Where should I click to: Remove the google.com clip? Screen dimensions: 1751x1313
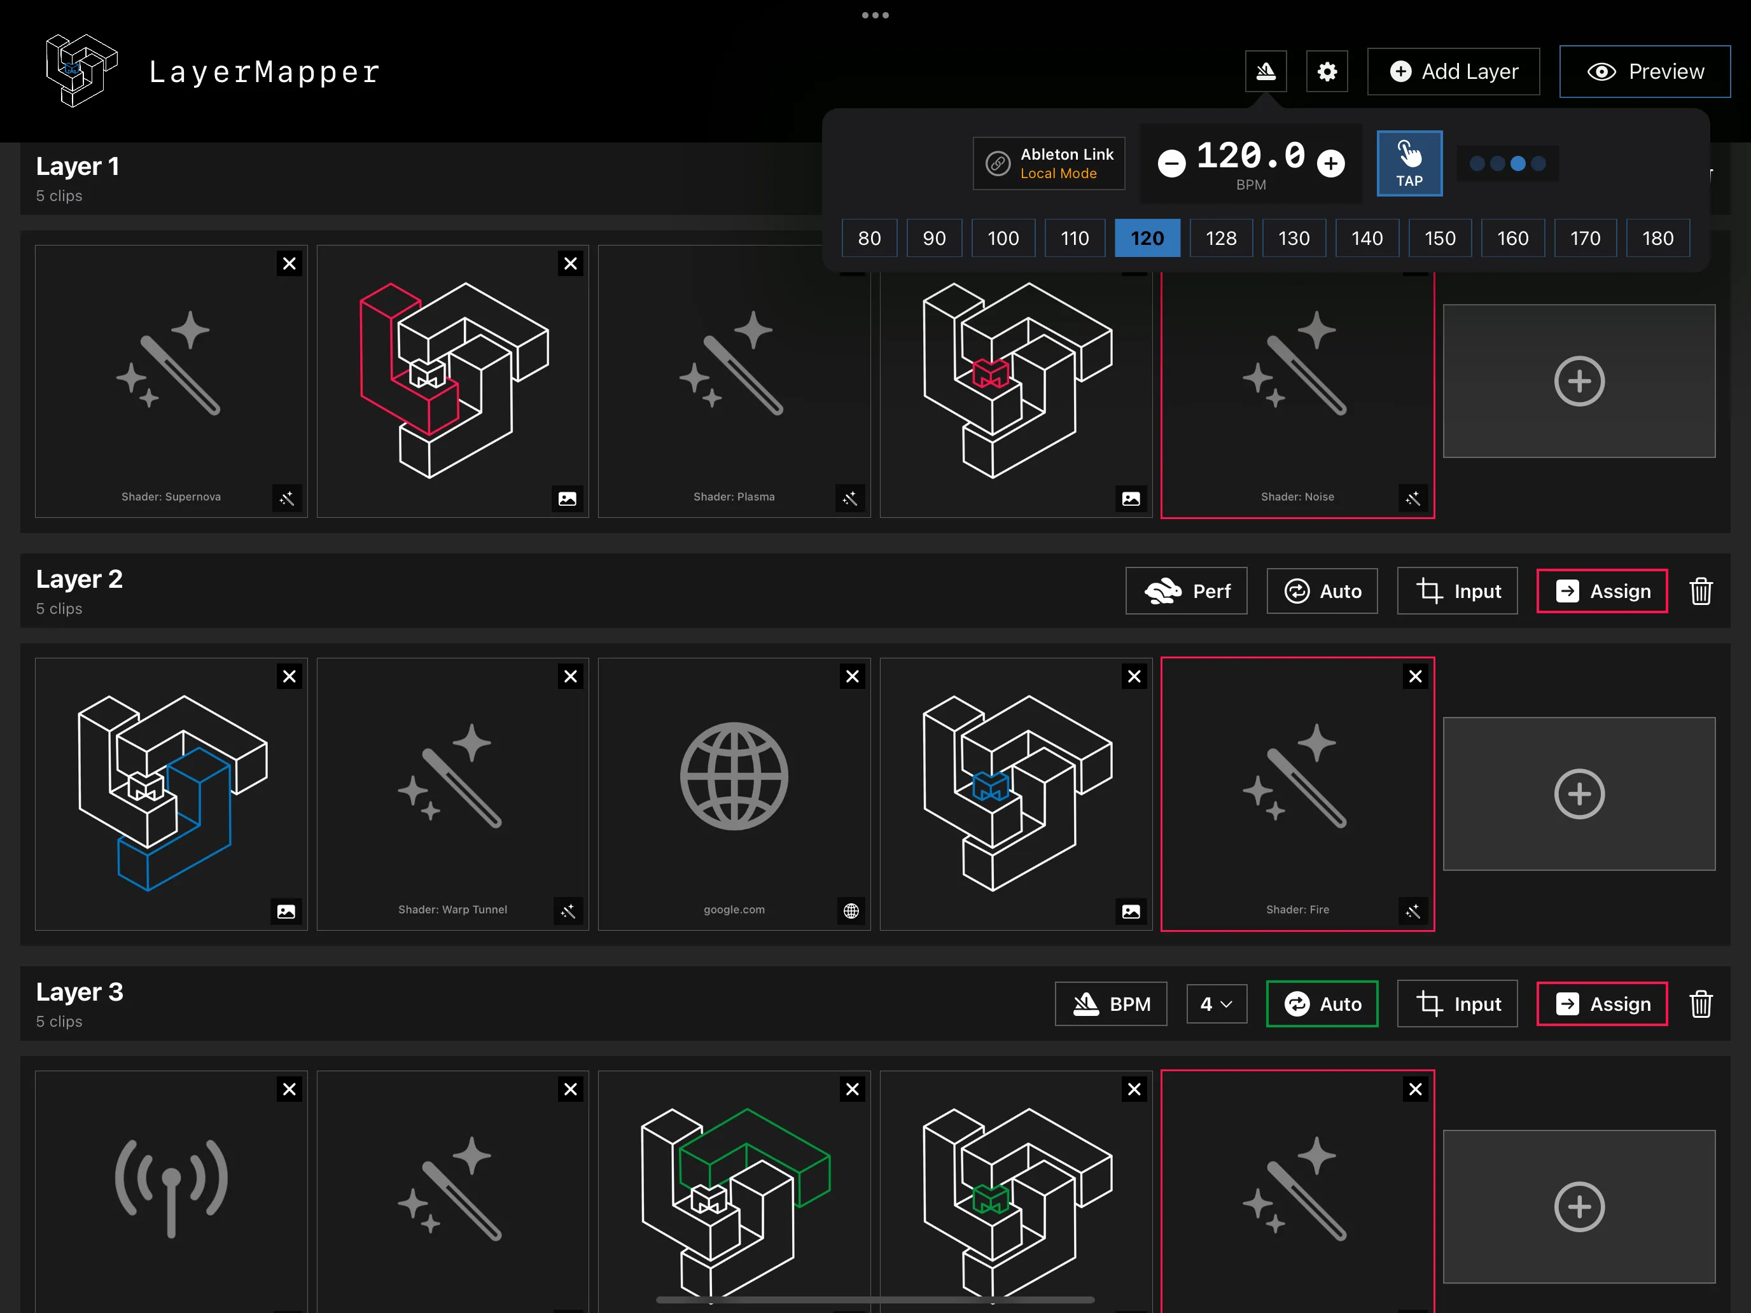coord(852,677)
